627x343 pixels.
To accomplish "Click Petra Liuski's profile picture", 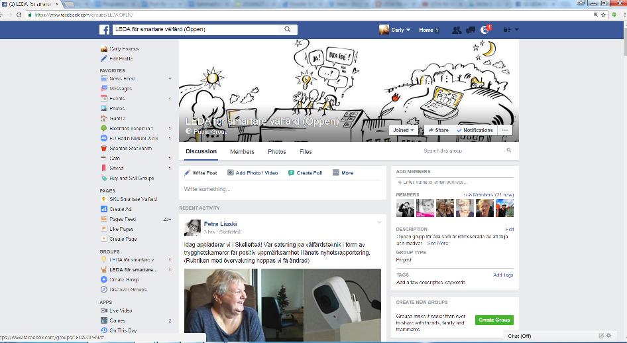I will coord(192,228).
